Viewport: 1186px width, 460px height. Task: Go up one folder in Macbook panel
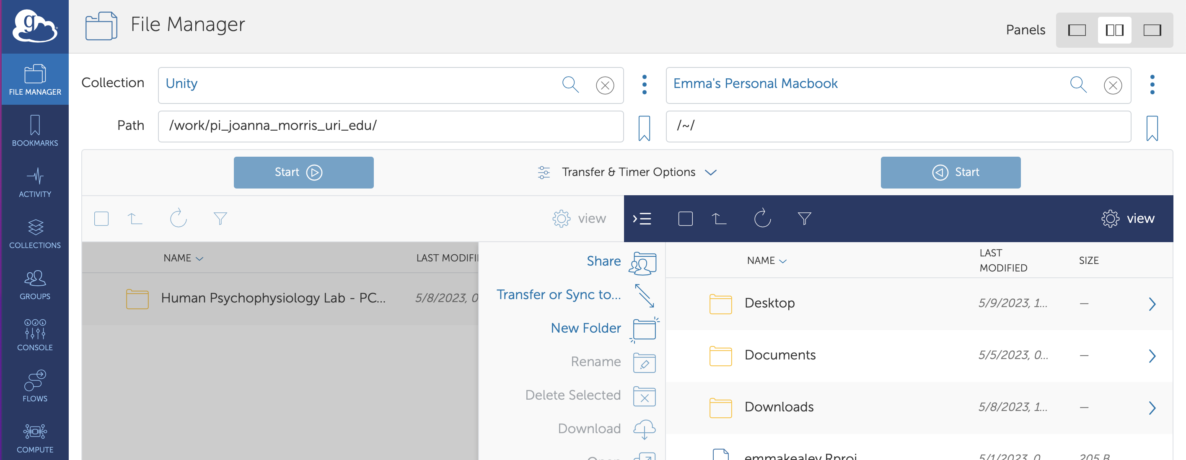719,219
